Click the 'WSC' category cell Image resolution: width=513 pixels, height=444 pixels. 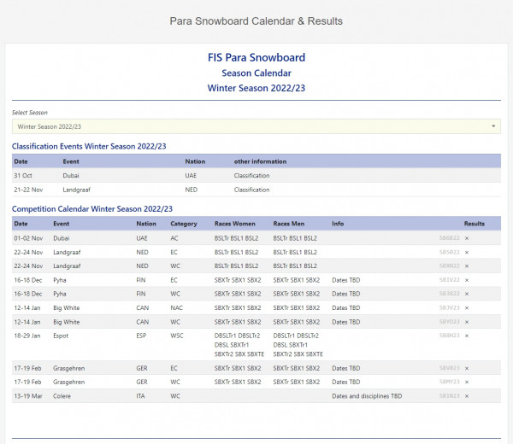(177, 336)
